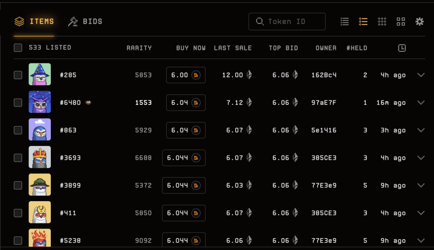The height and width of the screenshot is (250, 434).
Task: Check the box for item #285
Action: point(18,75)
